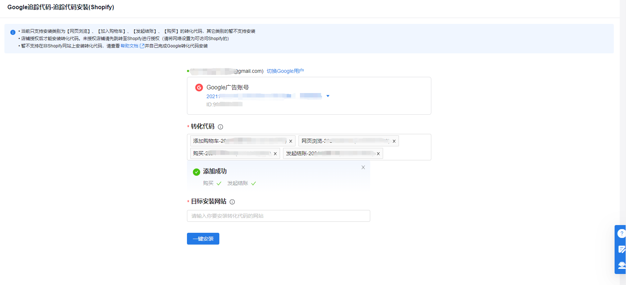Click the blue info icon in notice banner
This screenshot has height=285, width=626.
coord(13,32)
